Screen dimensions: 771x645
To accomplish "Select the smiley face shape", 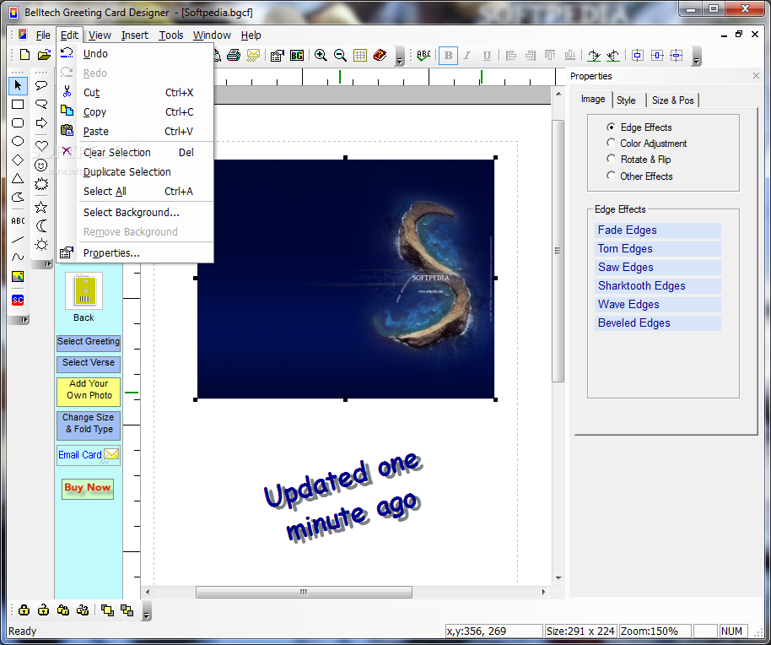I will click(x=41, y=165).
